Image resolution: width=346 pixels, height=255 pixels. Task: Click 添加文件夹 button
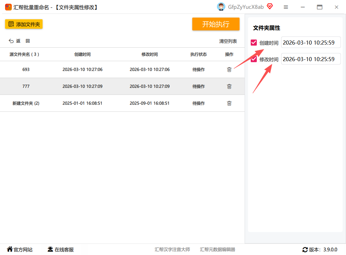click(24, 24)
